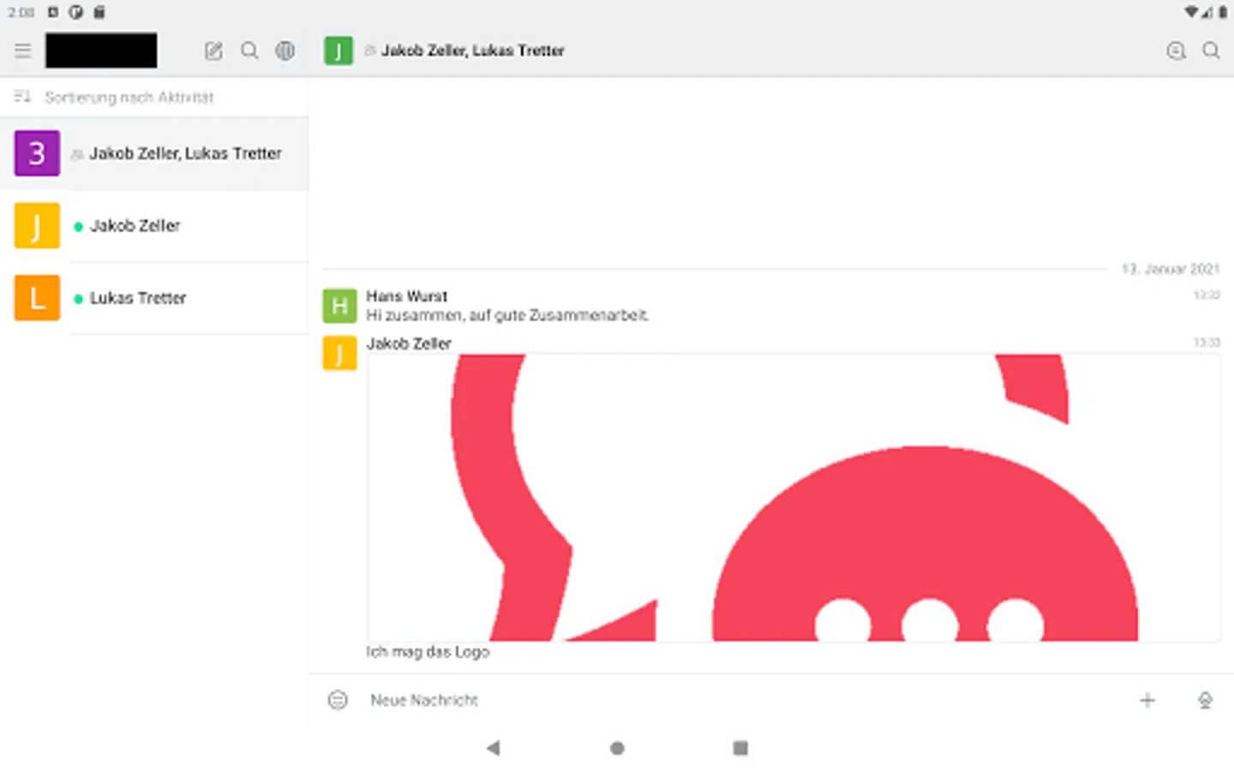Click Jakob Zeller's yellow avatar in list
Screen dimensions: 1234x771
click(x=37, y=226)
